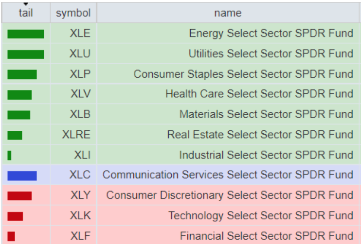Click the red tail bar for XLF
The height and width of the screenshot is (246, 361).
click(11, 236)
